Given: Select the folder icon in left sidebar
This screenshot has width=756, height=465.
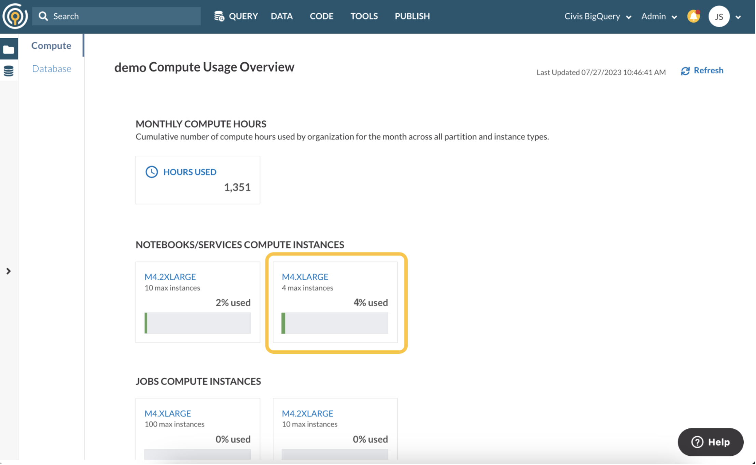Looking at the screenshot, I should pos(9,50).
